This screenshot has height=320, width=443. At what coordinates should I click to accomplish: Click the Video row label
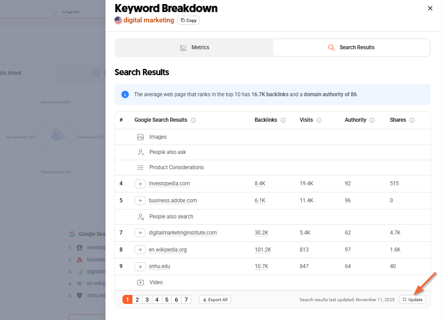coord(156,282)
